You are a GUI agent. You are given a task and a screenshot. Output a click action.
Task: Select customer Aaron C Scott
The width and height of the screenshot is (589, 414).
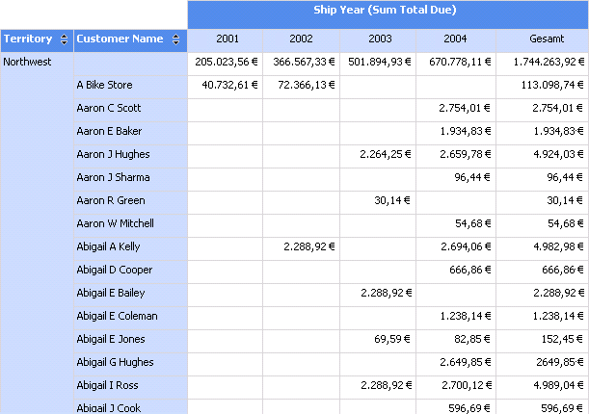tap(109, 108)
